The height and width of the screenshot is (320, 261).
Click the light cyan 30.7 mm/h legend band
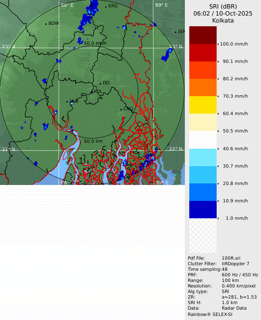click(203, 157)
